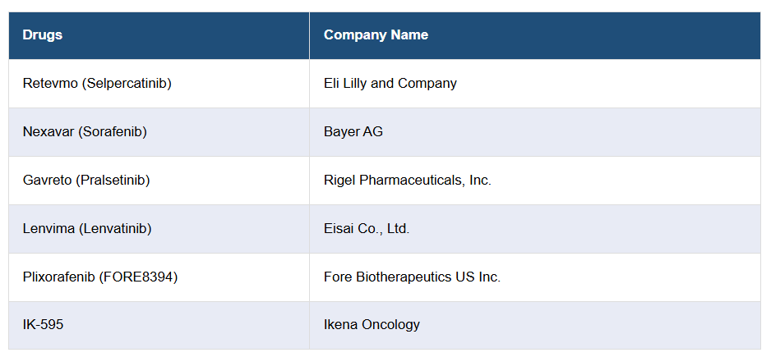Click the generic name Pralsetinib

click(x=113, y=181)
